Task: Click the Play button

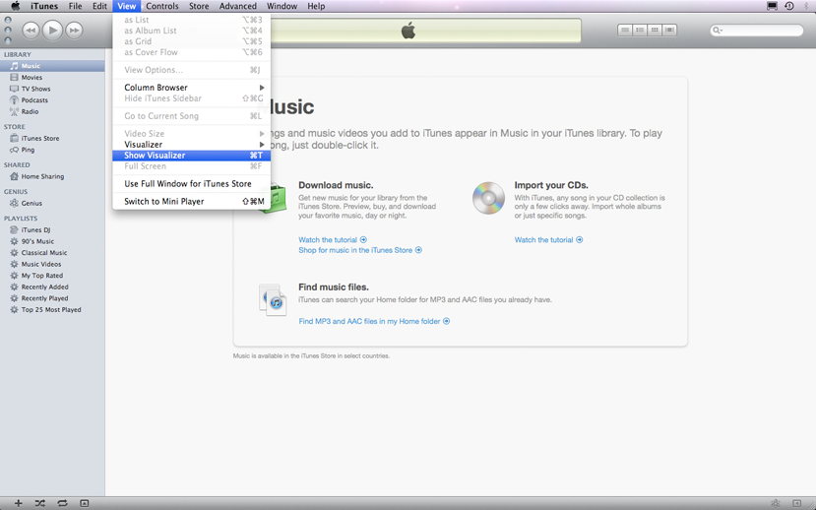Action: pyautogui.click(x=52, y=31)
